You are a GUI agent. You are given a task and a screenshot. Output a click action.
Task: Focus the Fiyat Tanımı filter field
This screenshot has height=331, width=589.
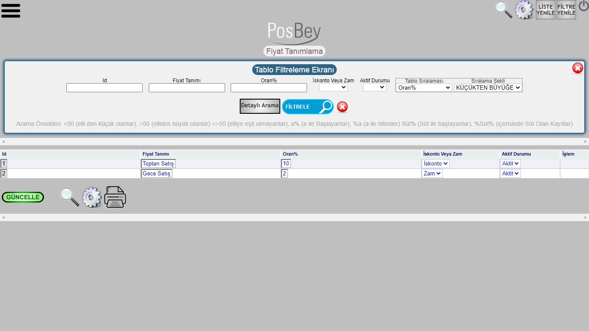(187, 87)
